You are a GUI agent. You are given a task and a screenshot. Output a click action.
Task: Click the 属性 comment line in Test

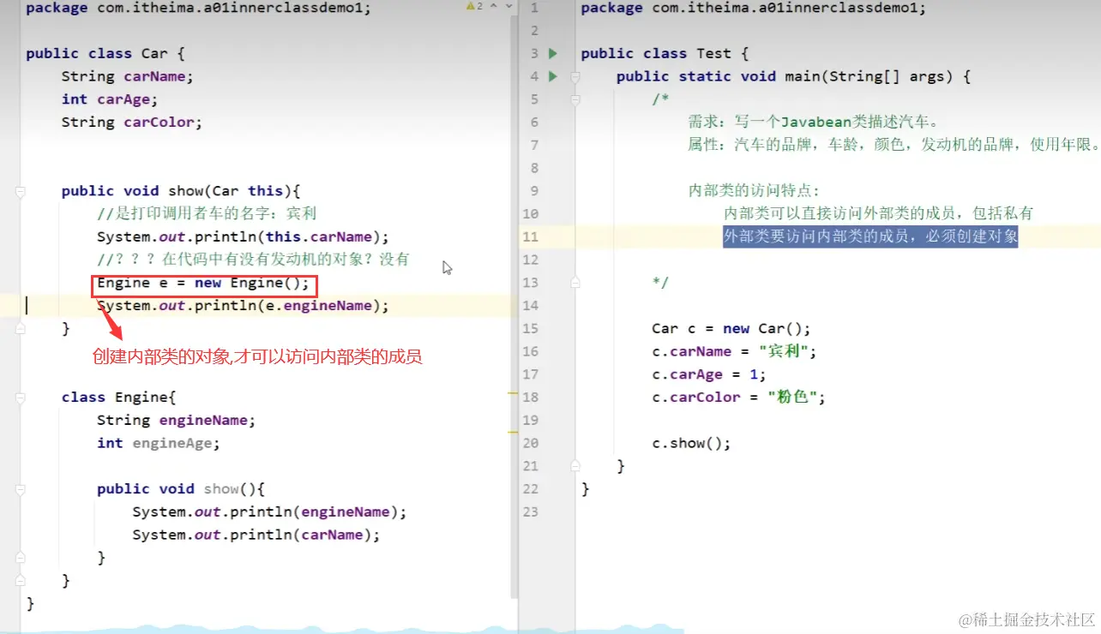(x=893, y=145)
